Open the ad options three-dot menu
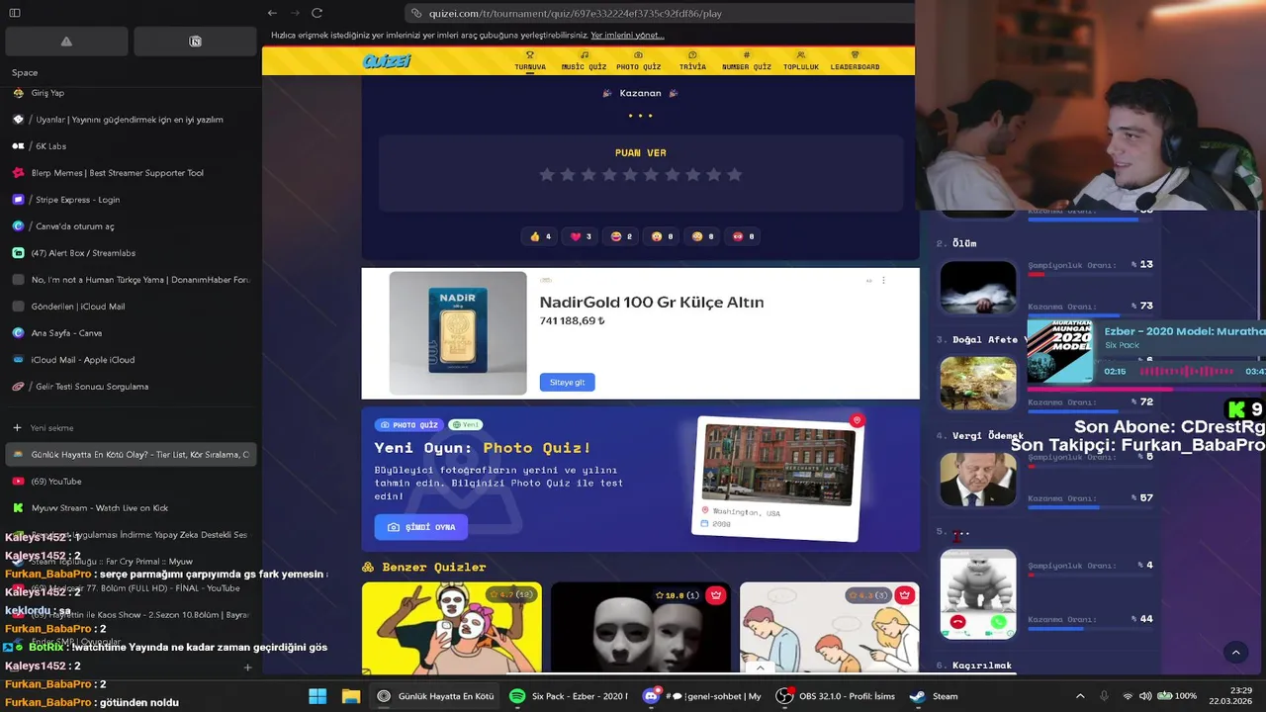Image resolution: width=1266 pixels, height=712 pixels. tap(883, 281)
